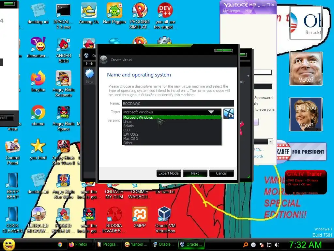
Task: Open Dev-C++ icon labeled you all are too stupid
Action: 165,16
